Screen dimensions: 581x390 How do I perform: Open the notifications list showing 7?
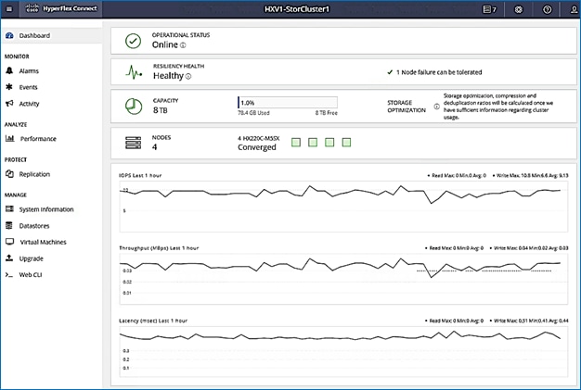coord(489,9)
